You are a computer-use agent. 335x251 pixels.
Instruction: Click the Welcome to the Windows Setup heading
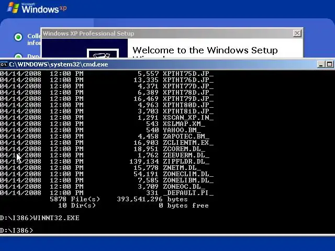point(205,50)
